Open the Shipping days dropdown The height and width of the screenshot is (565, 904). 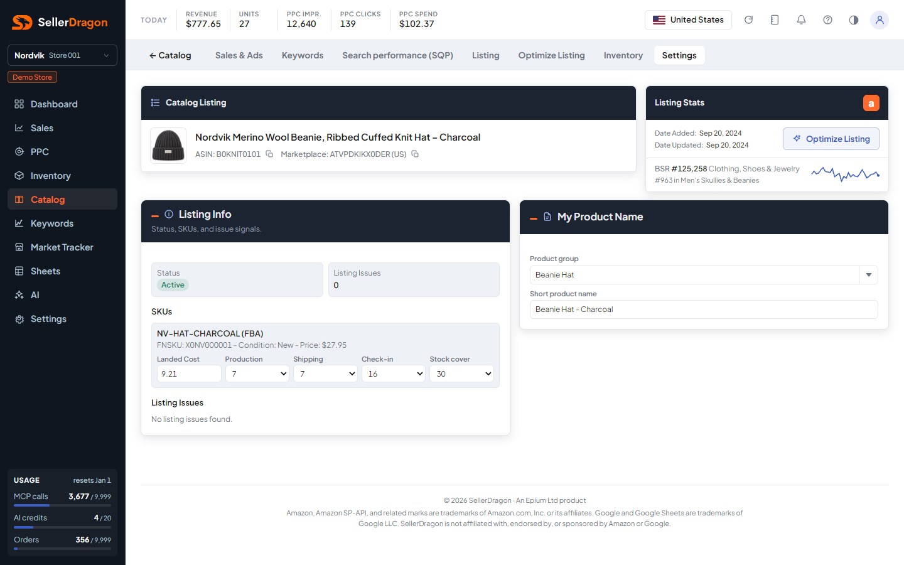click(x=325, y=374)
